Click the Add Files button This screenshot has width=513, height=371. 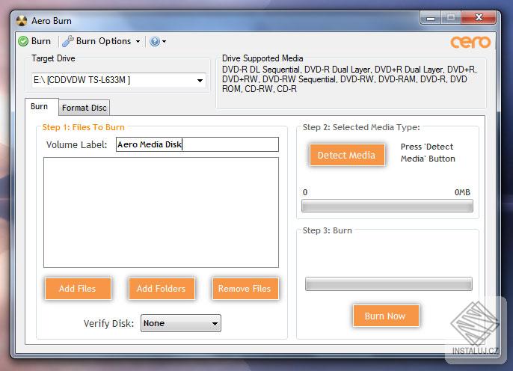click(x=78, y=289)
